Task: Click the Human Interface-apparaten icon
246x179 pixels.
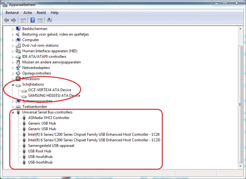Action: tap(18, 51)
